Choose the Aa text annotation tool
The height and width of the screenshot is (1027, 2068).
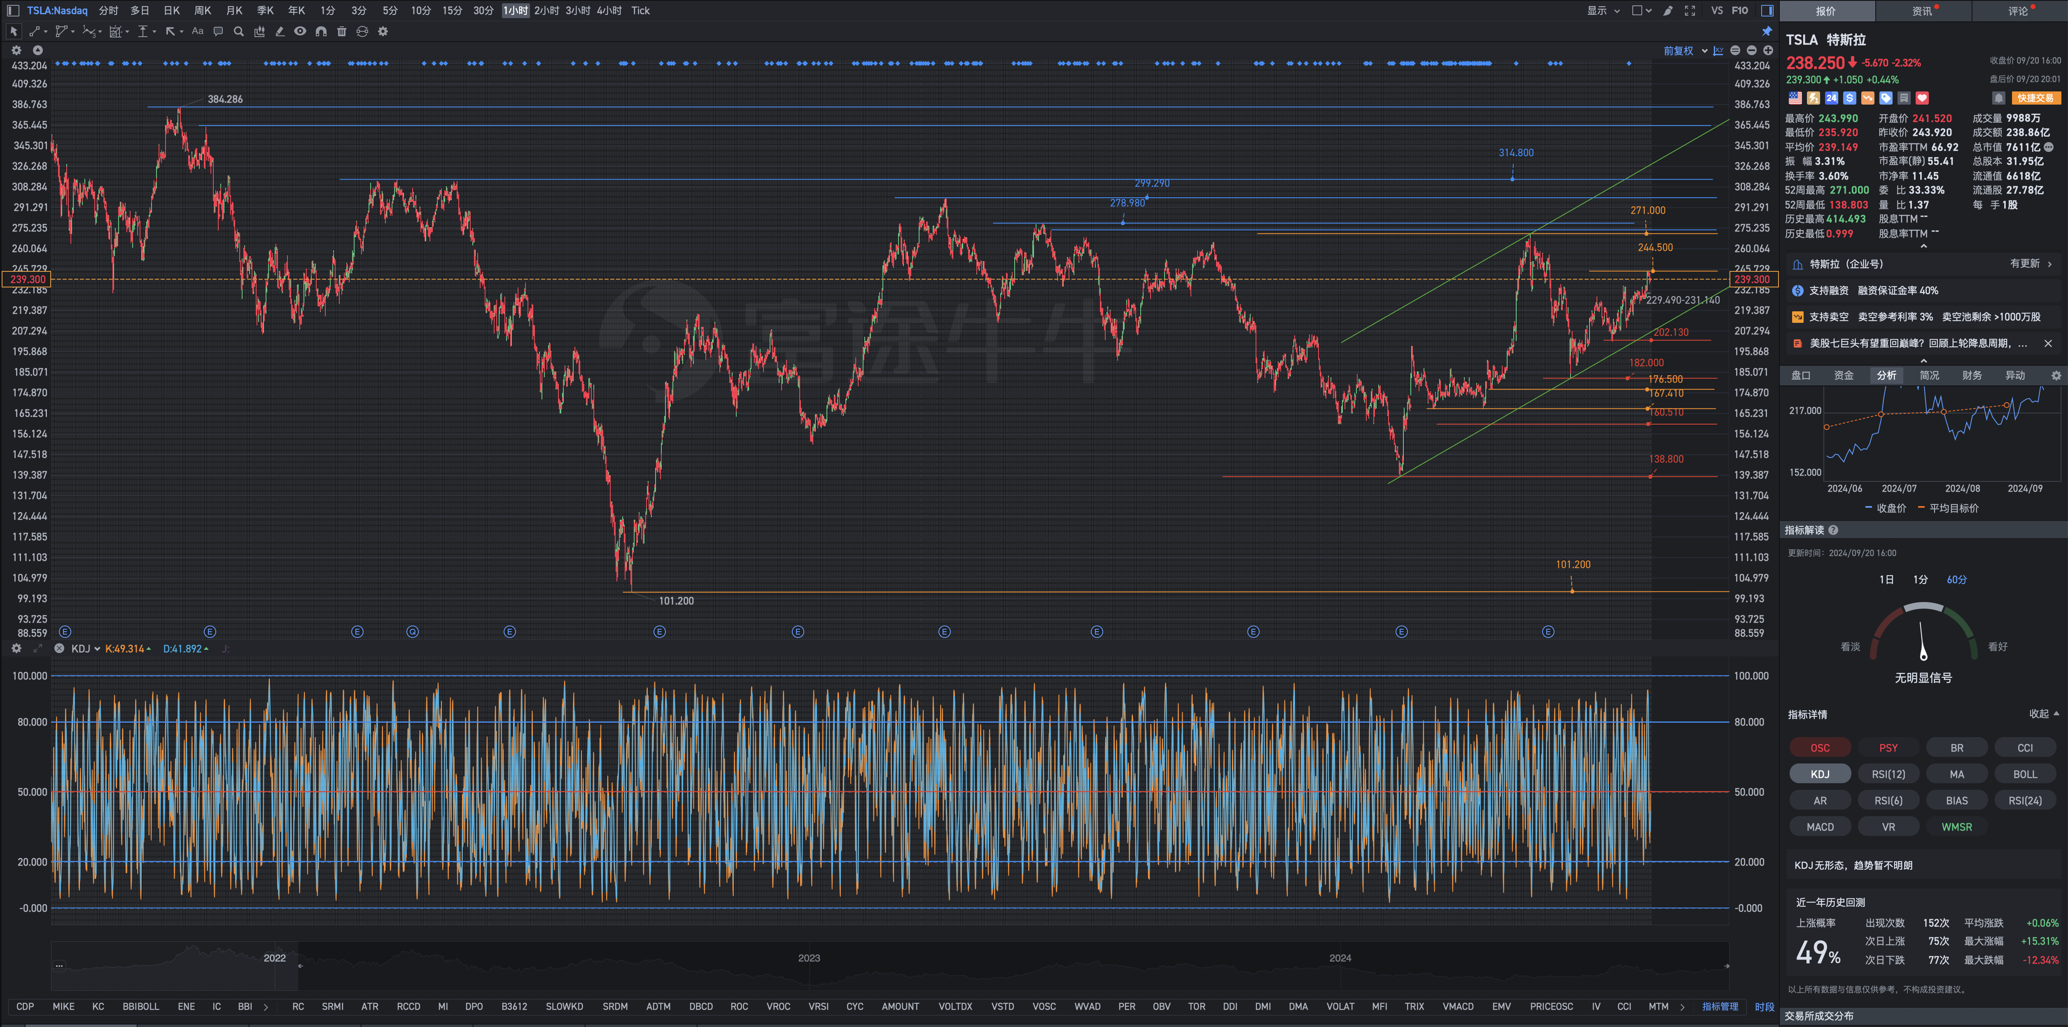tap(198, 31)
